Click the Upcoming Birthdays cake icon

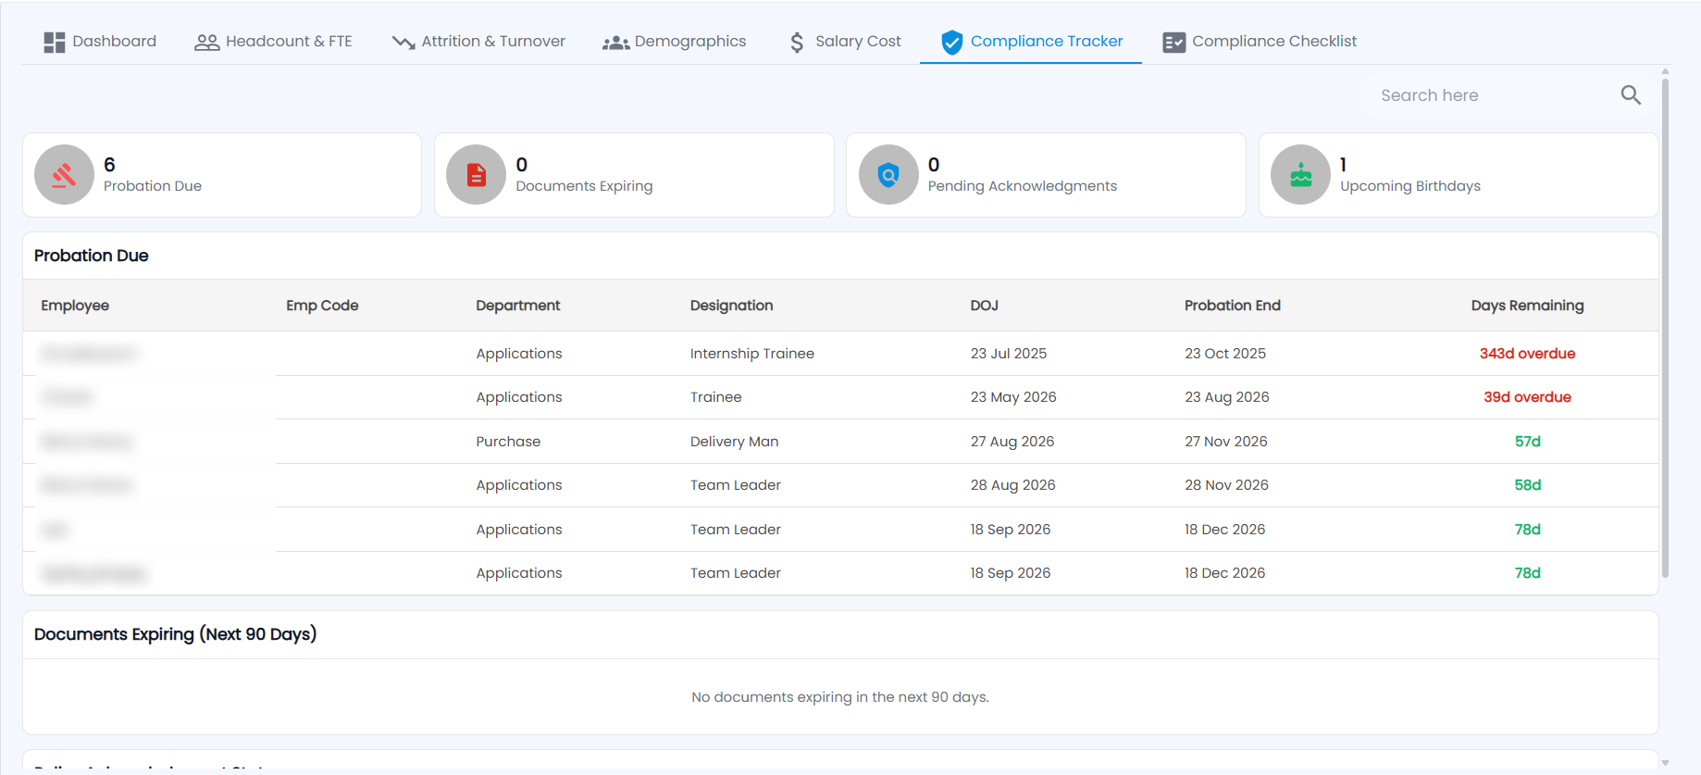point(1300,175)
